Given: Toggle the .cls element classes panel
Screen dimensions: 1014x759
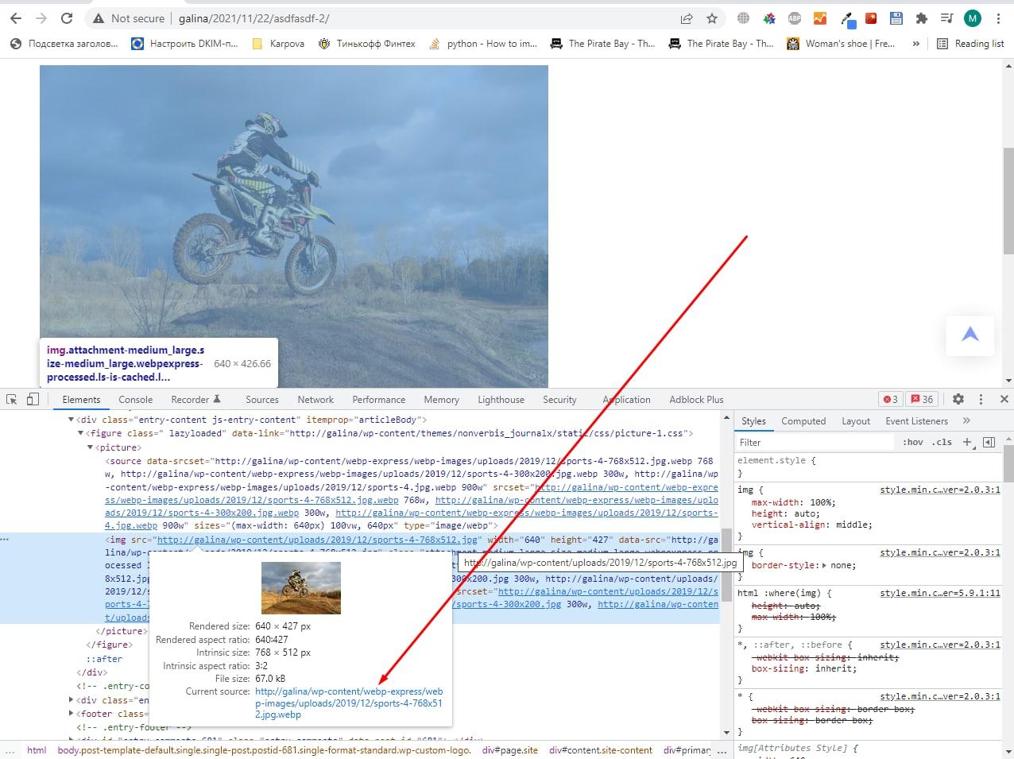Looking at the screenshot, I should pos(942,442).
